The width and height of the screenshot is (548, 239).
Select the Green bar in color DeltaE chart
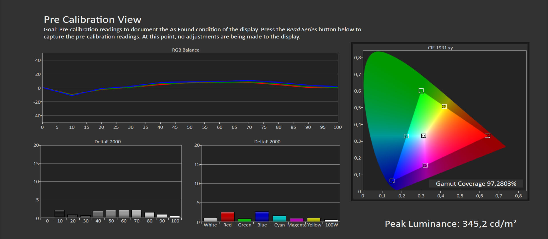pos(245,220)
